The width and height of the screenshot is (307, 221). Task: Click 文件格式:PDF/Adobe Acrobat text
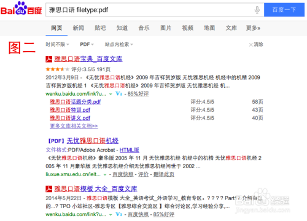80,150
